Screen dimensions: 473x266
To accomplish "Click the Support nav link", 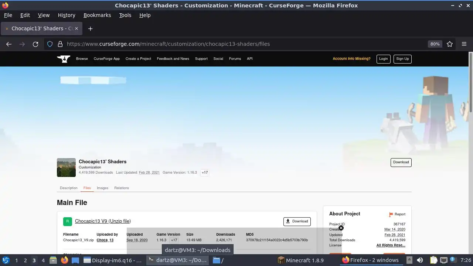I will (x=201, y=59).
